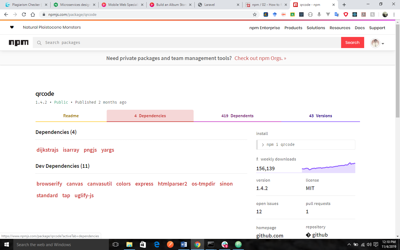
Task: Open the sinon dev dependency link
Action: [226, 184]
